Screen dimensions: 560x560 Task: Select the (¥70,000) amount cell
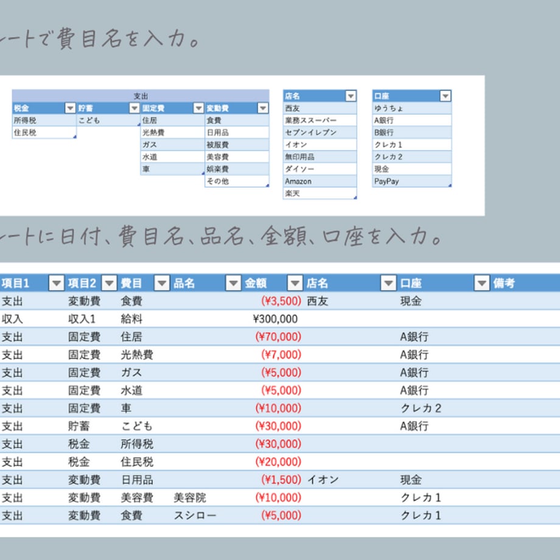pyautogui.click(x=273, y=337)
